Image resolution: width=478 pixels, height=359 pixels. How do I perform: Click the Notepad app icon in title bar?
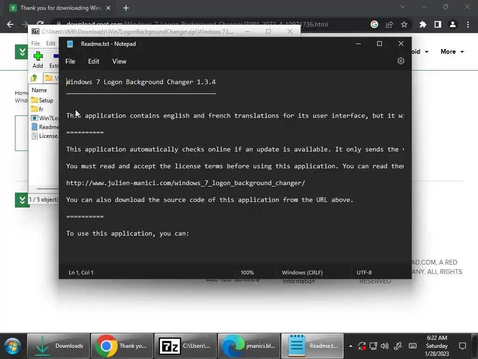[x=70, y=43]
